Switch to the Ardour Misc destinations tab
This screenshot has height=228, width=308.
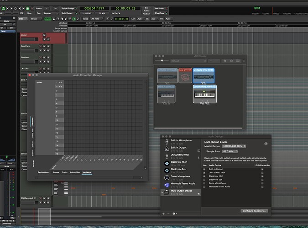click(x=75, y=172)
